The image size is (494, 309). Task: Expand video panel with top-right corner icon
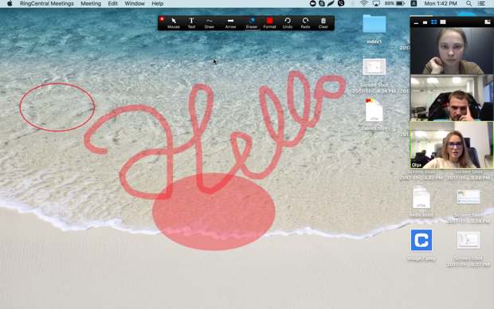pyautogui.click(x=488, y=22)
